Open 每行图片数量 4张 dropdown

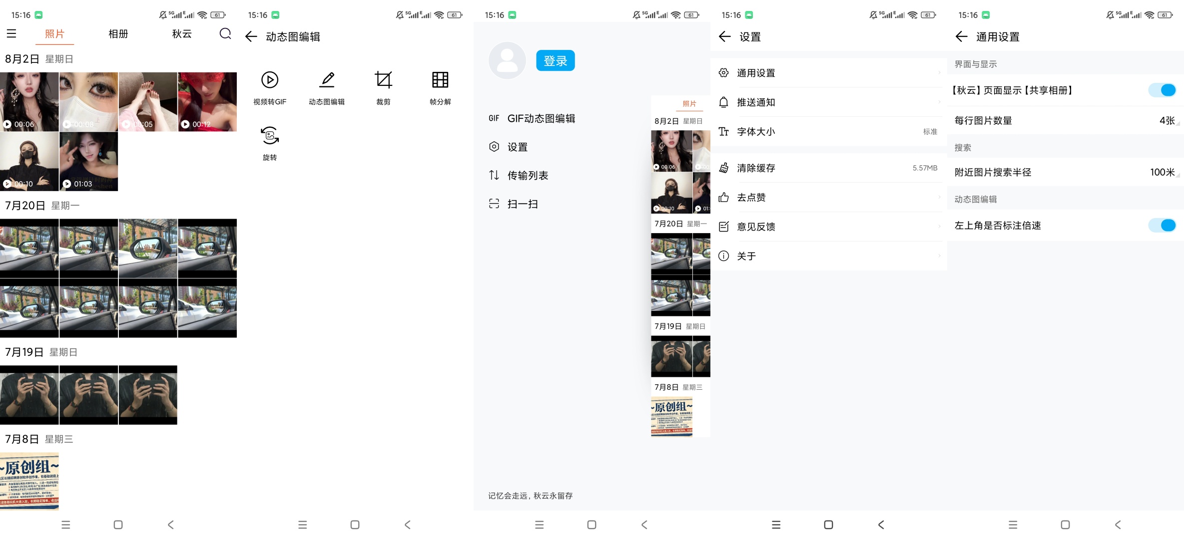tap(1066, 120)
